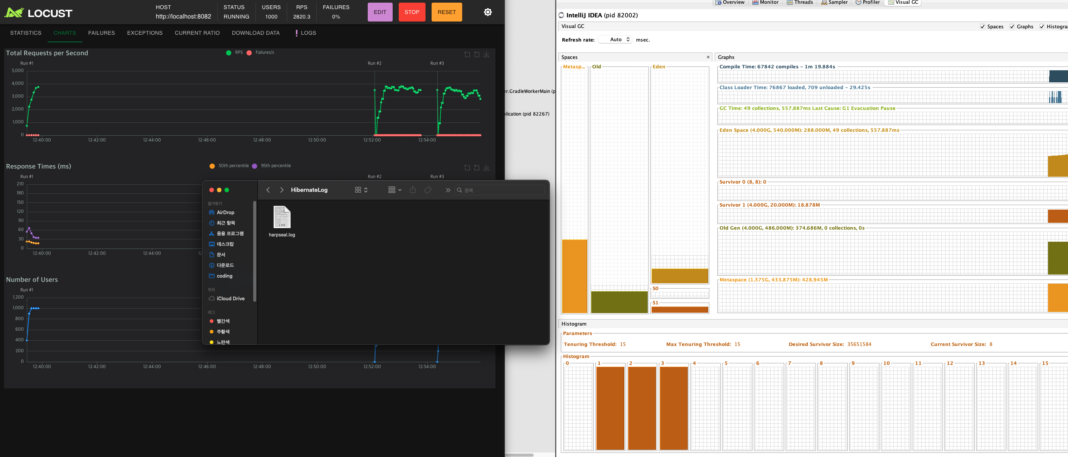Click the Finder share icon

coord(413,190)
